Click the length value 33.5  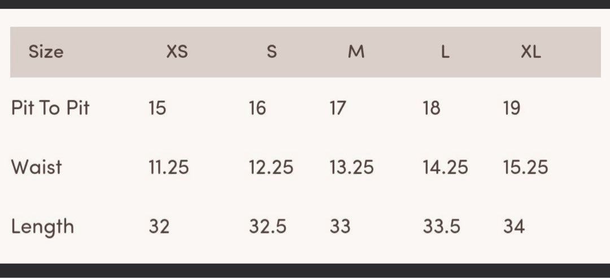[441, 227]
